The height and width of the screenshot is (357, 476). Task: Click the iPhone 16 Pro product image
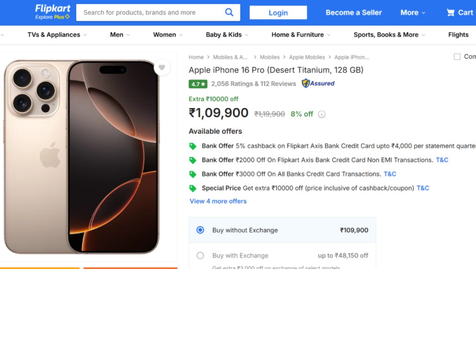click(x=82, y=157)
